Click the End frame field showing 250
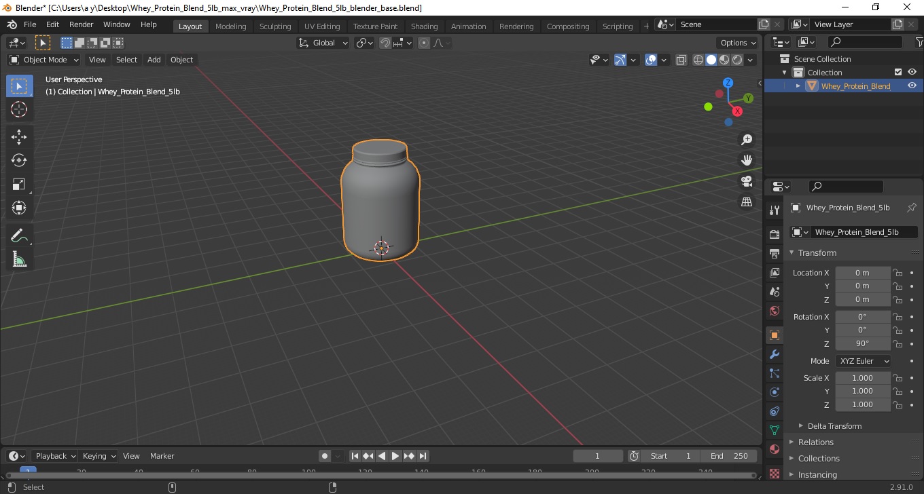 (729, 456)
